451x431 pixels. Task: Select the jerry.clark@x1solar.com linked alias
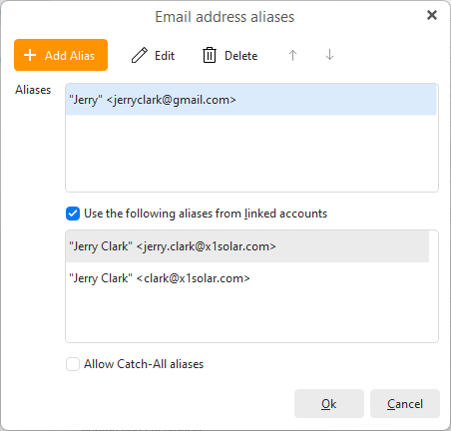[247, 246]
